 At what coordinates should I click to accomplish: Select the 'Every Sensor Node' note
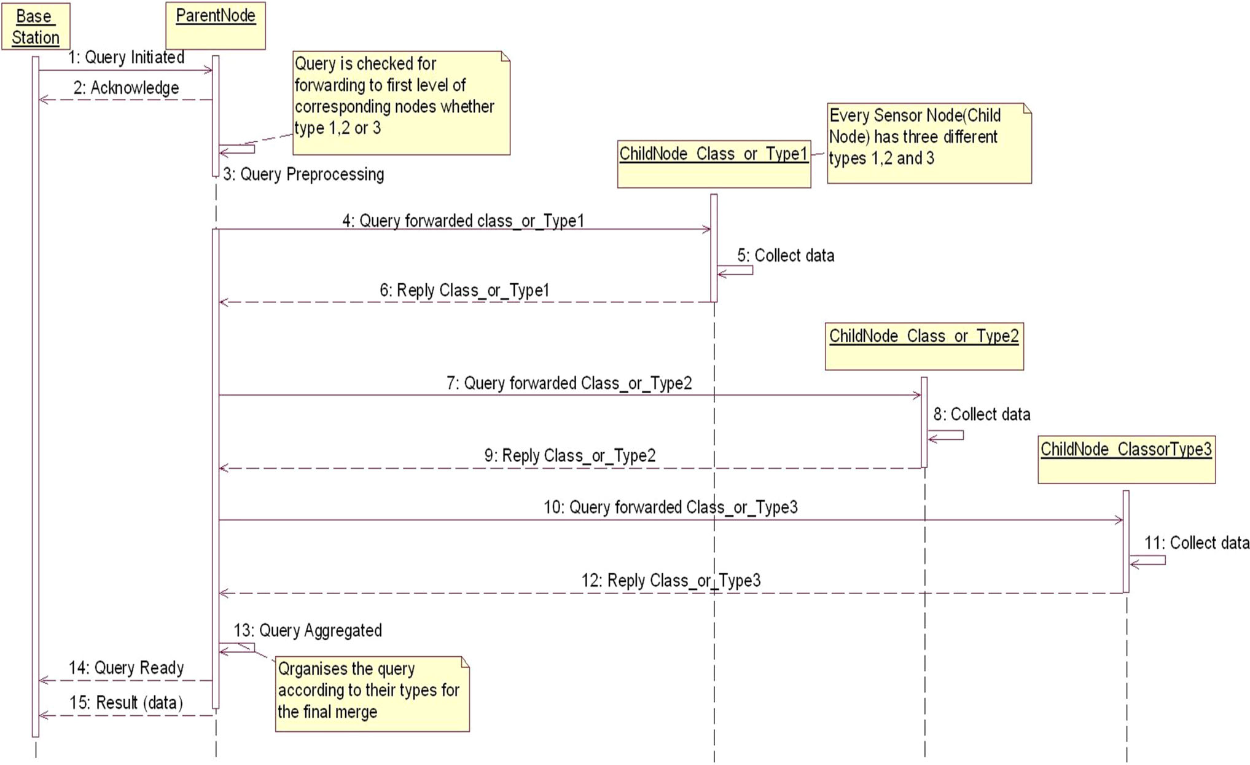929,143
